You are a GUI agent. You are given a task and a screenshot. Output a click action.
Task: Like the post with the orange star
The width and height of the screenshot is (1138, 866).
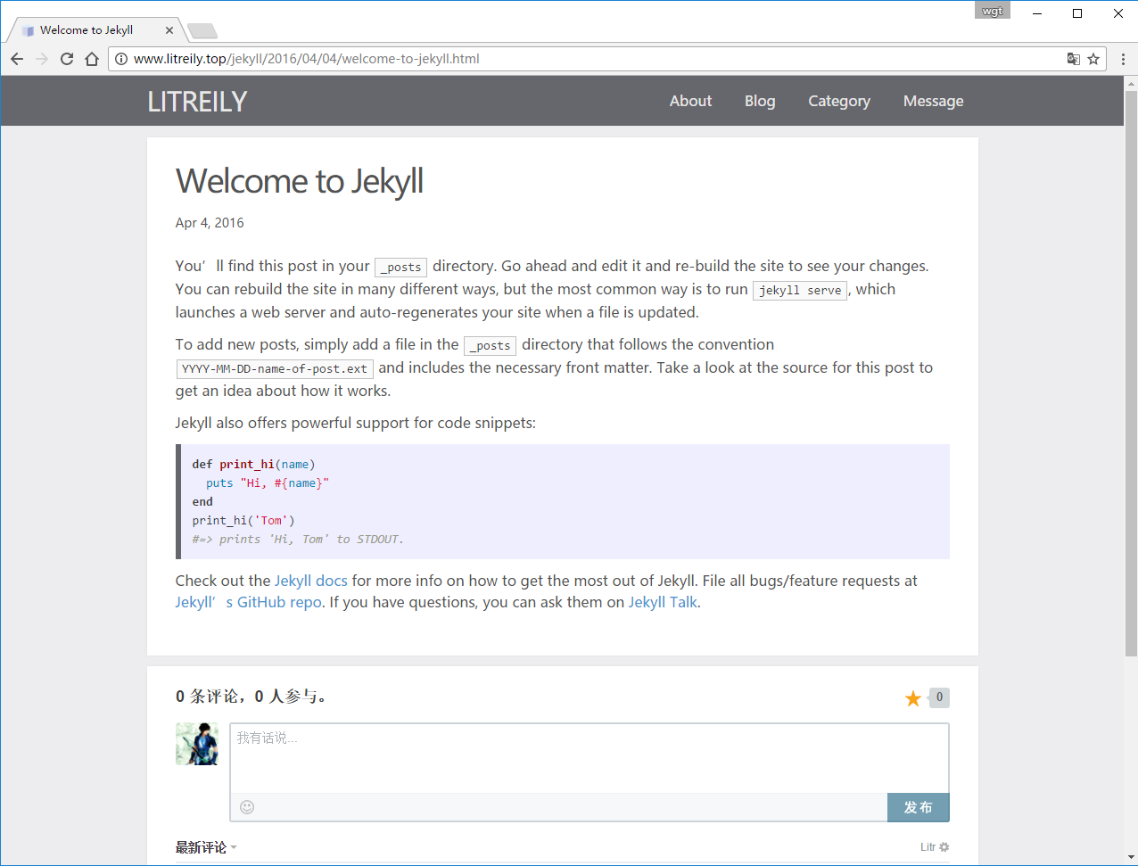coord(913,698)
